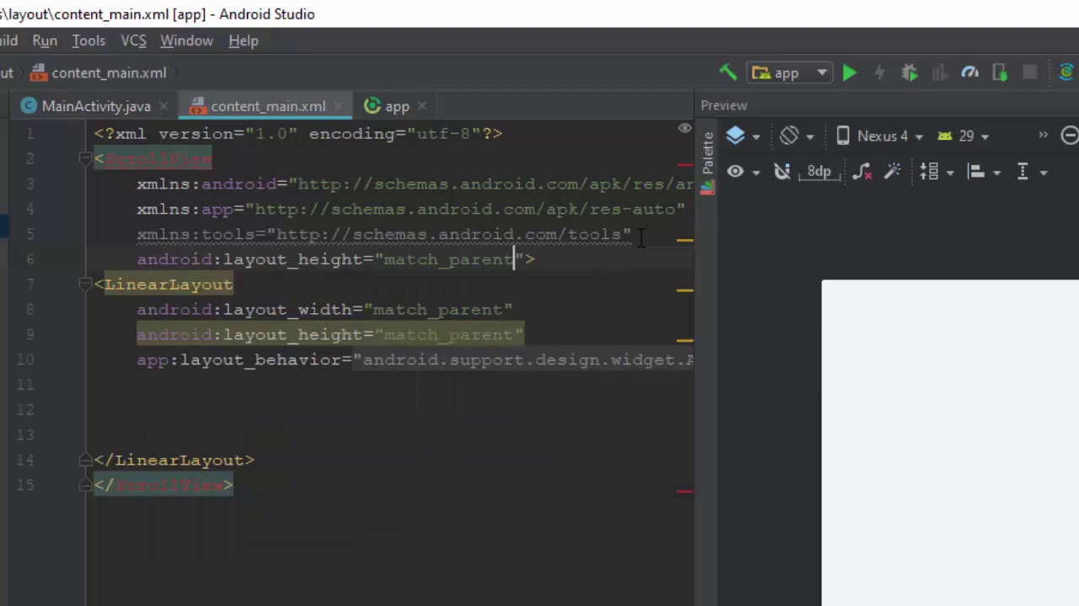Close the content_main.xml tab
The image size is (1079, 606).
[x=339, y=106]
